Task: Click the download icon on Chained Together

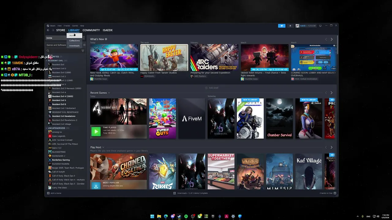Action: [96, 186]
